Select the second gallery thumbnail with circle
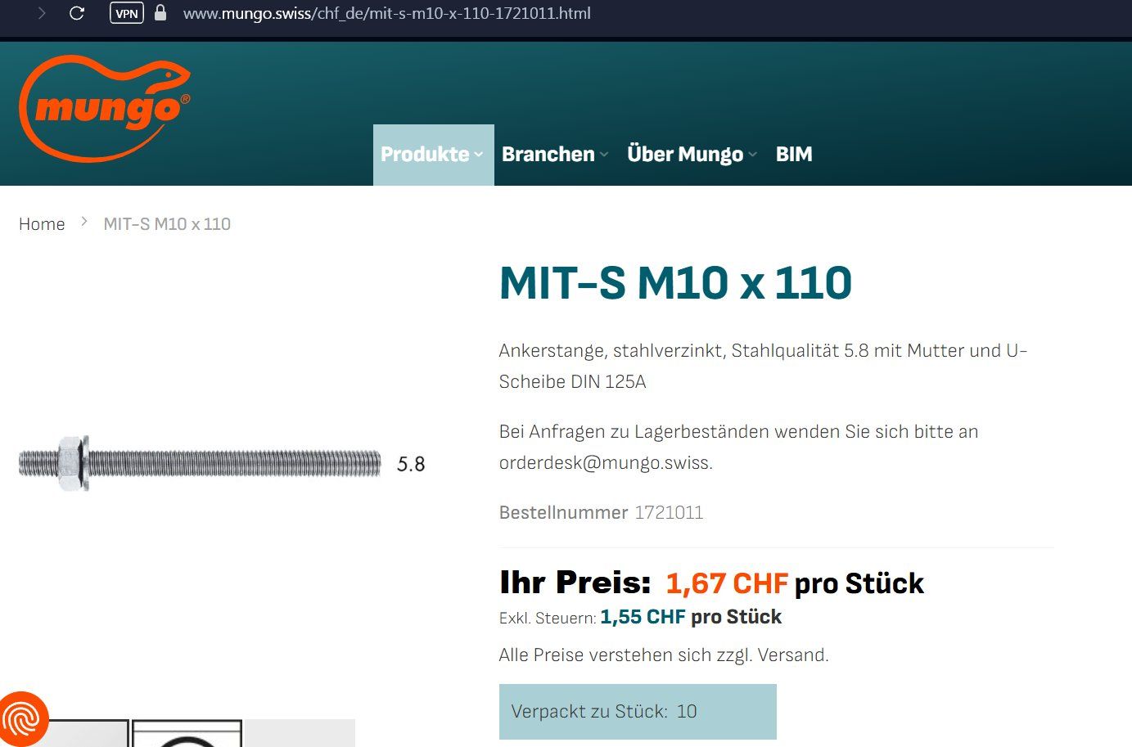 click(187, 734)
